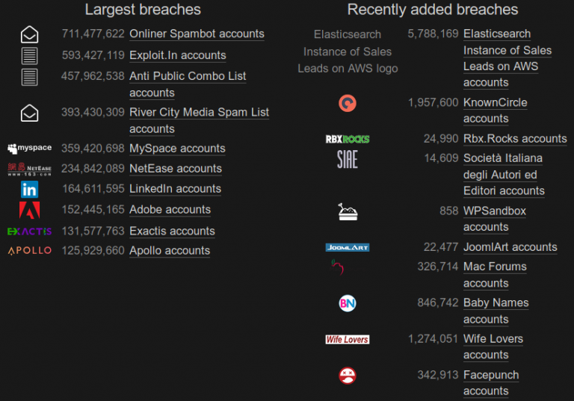Screen dimensions: 574x401
Task: Open the LinkedIn accounts link
Action: click(175, 189)
